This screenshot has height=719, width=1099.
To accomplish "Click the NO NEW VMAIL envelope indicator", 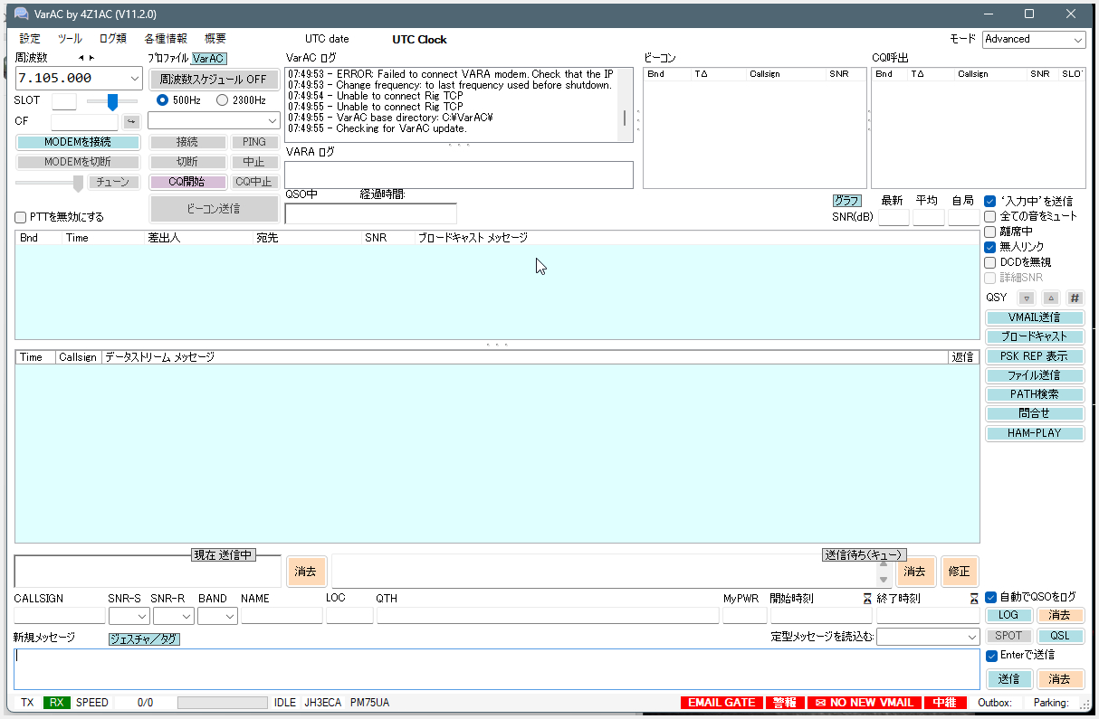I will (x=863, y=703).
